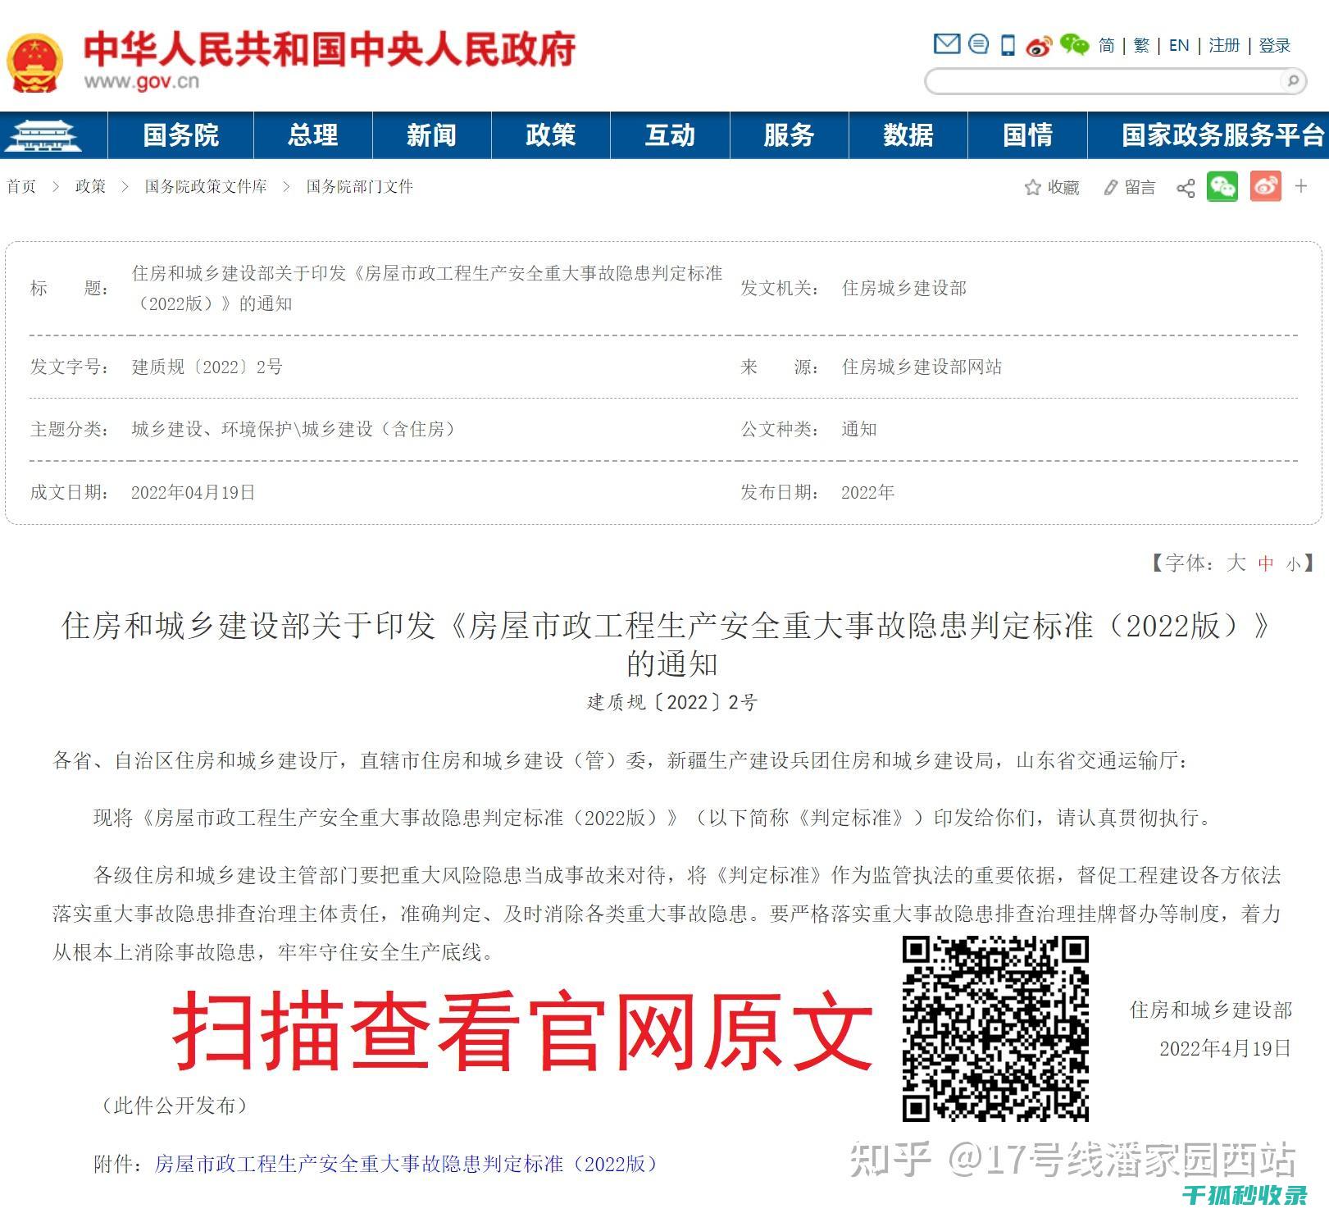Image resolution: width=1329 pixels, height=1213 pixels.
Task: Click the QR code image
Action: (x=995, y=1028)
